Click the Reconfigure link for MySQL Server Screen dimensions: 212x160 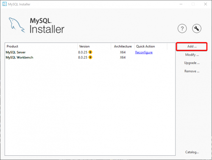point(144,52)
